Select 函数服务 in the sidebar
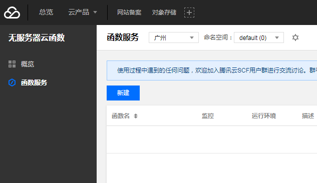Image resolution: width=317 pixels, height=183 pixels. (x=34, y=82)
